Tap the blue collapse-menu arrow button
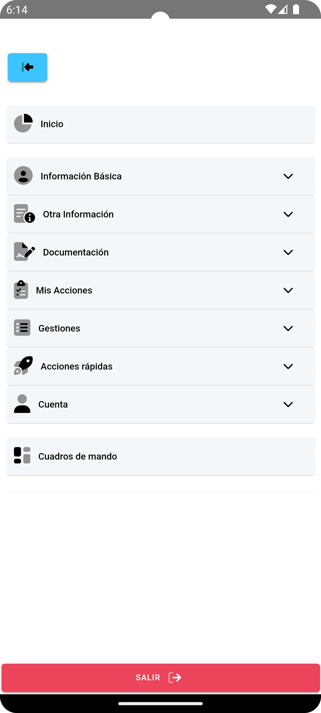Image resolution: width=321 pixels, height=713 pixels. coord(27,67)
